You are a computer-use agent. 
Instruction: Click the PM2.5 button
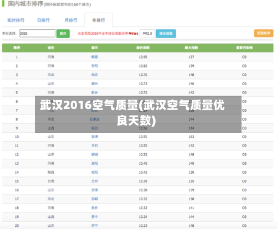(x=147, y=34)
